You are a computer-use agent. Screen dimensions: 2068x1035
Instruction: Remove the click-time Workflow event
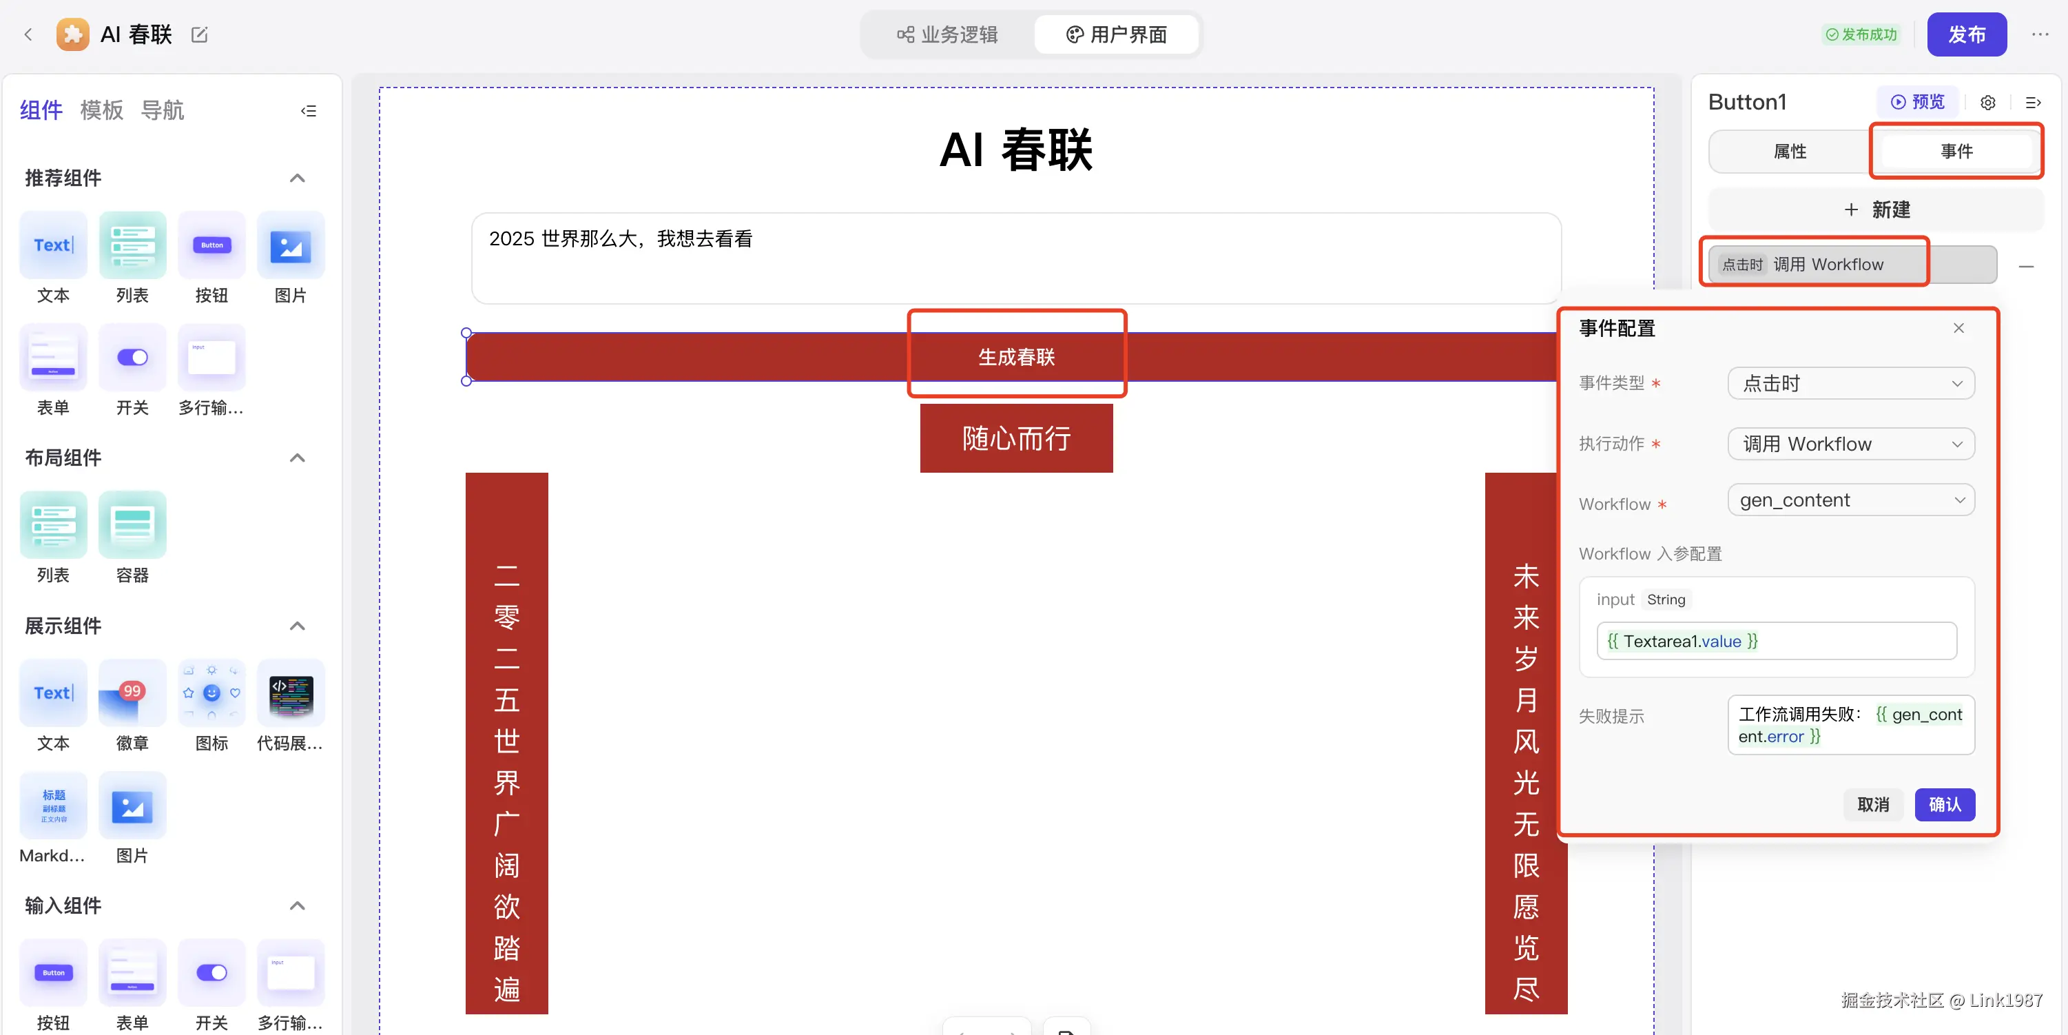point(2026,267)
